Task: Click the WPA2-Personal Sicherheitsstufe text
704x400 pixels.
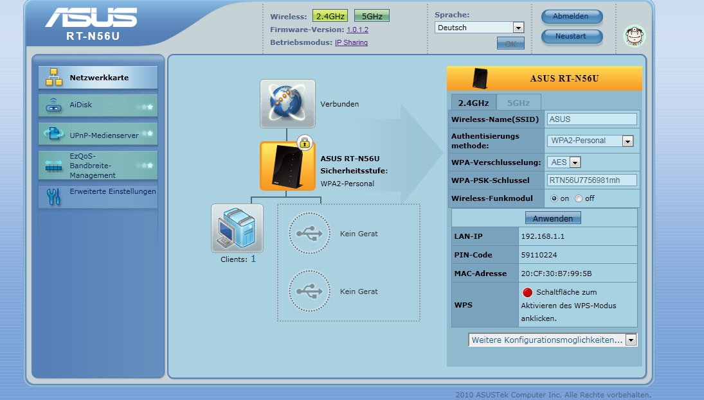Action: (347, 184)
